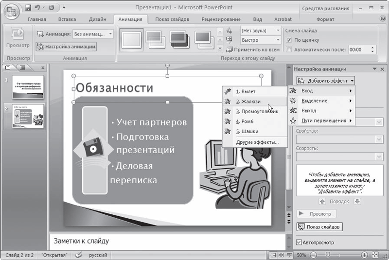Move the effect down in Порядок order
Viewport: 389px width, 260px height.
tap(357, 201)
